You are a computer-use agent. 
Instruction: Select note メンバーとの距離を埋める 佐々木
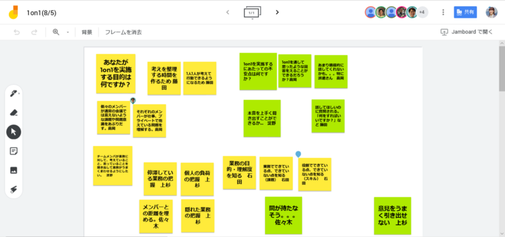pyautogui.click(x=156, y=216)
